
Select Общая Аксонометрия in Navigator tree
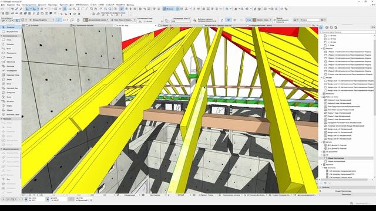pos(336,162)
